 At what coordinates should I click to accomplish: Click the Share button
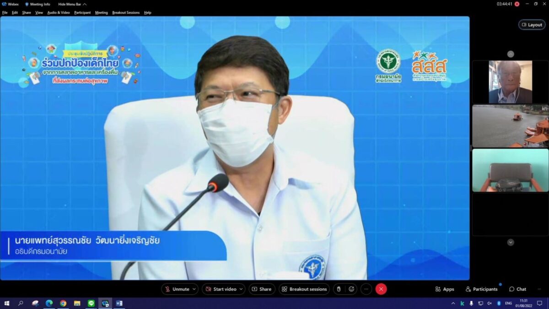[262, 289]
